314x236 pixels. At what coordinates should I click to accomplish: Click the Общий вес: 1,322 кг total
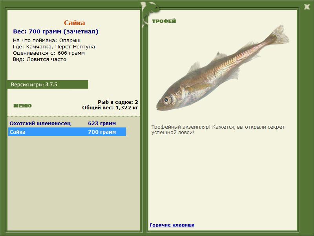[x=110, y=107]
